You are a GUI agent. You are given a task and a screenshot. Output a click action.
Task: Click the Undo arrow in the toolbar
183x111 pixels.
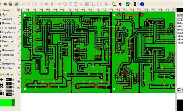23,4
